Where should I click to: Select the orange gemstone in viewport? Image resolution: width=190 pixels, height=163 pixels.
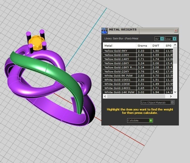coord(36,42)
